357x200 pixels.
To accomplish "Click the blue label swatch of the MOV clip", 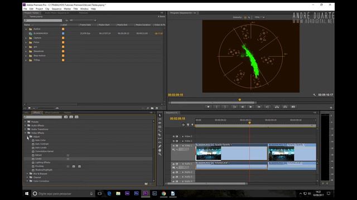I will click(63, 33).
